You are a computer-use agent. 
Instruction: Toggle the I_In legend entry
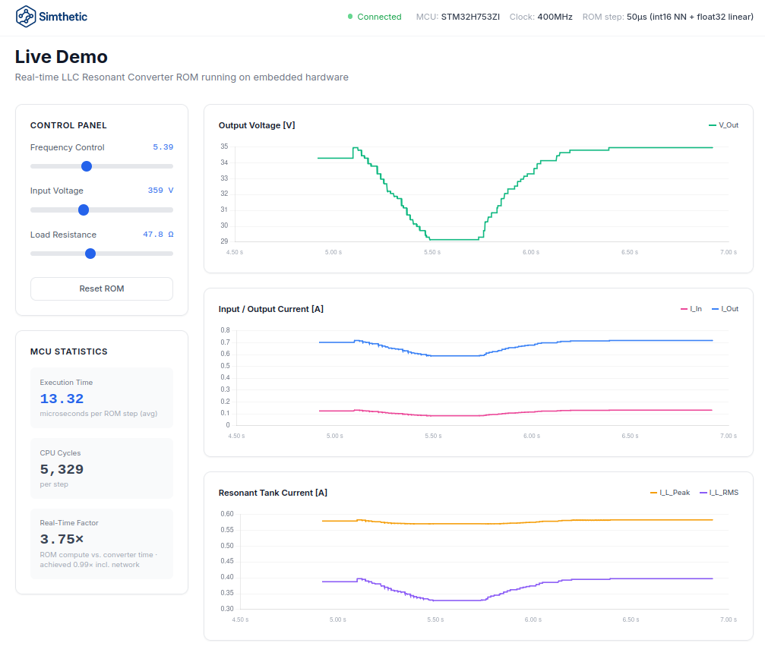pyautogui.click(x=691, y=309)
